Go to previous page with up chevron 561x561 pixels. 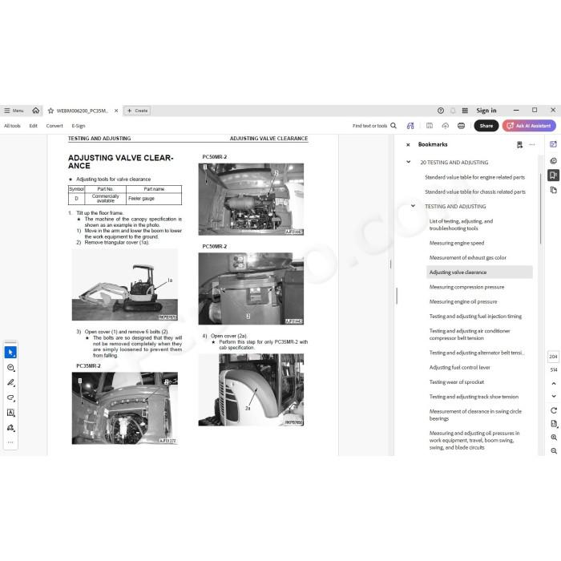pyautogui.click(x=554, y=384)
